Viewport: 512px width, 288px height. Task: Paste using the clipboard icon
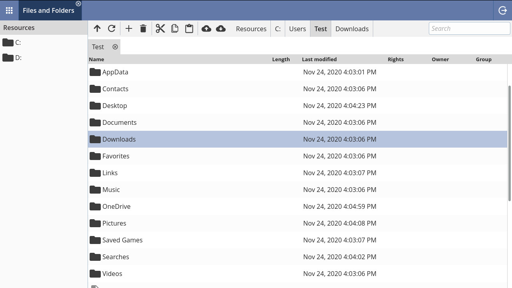pyautogui.click(x=189, y=28)
